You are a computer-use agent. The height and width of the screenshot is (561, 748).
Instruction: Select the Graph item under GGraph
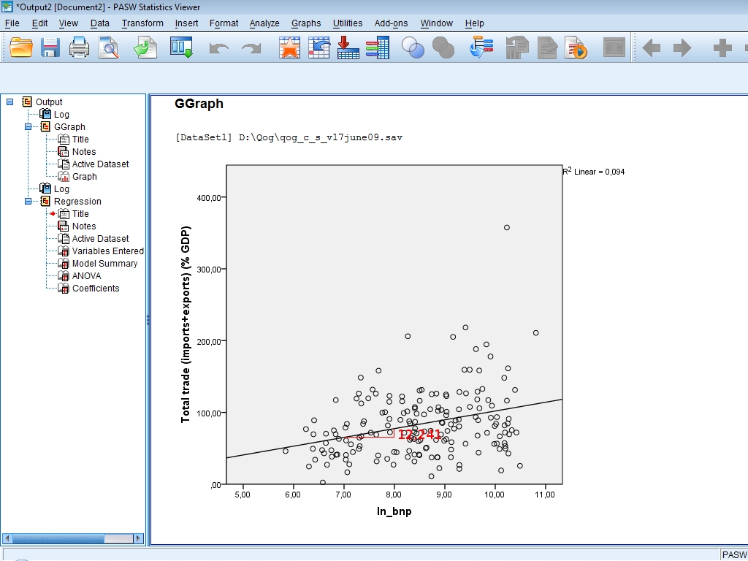click(84, 177)
